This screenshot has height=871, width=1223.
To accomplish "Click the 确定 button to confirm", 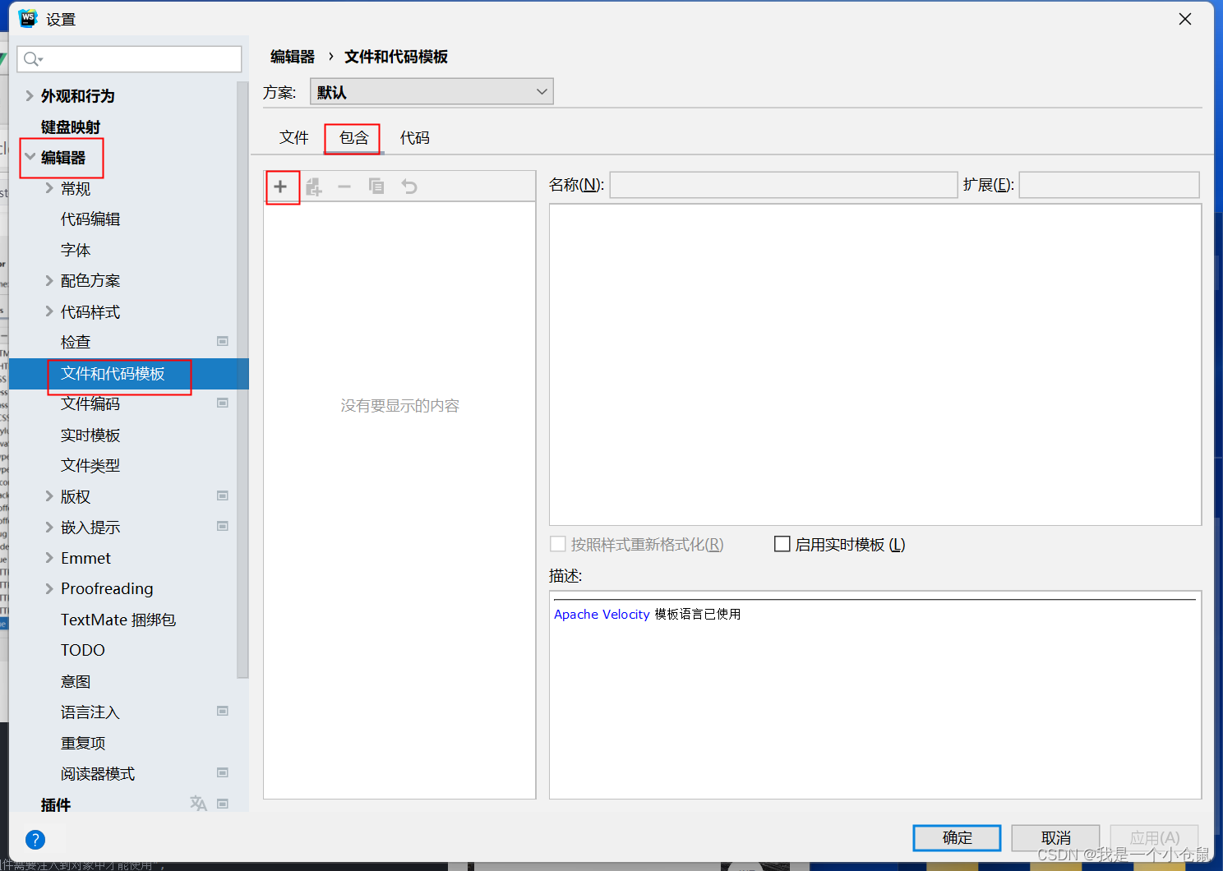I will 956,837.
